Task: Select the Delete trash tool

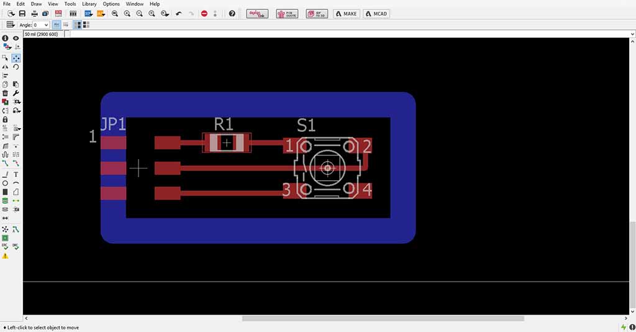Action: pos(5,93)
